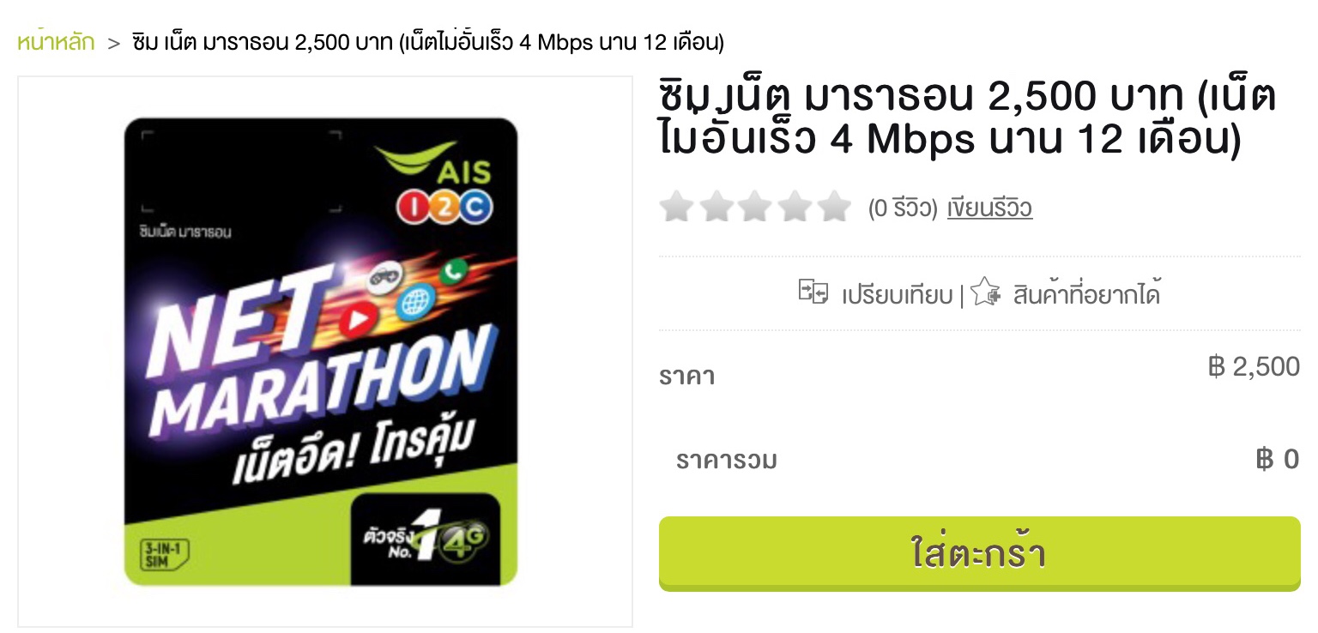Click the (0 รีวิว) review count
Screen dimensions: 1318x633
point(903,208)
